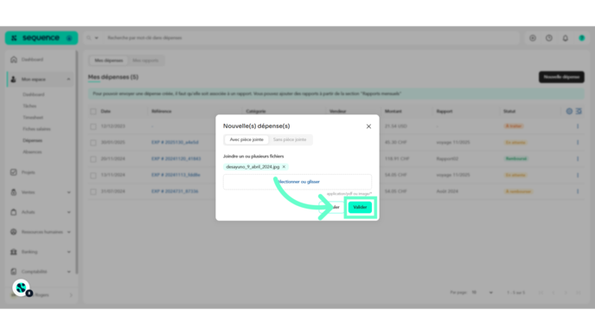Open expense link EXP # 2024731
This screenshot has height=335, width=595.
(175, 191)
